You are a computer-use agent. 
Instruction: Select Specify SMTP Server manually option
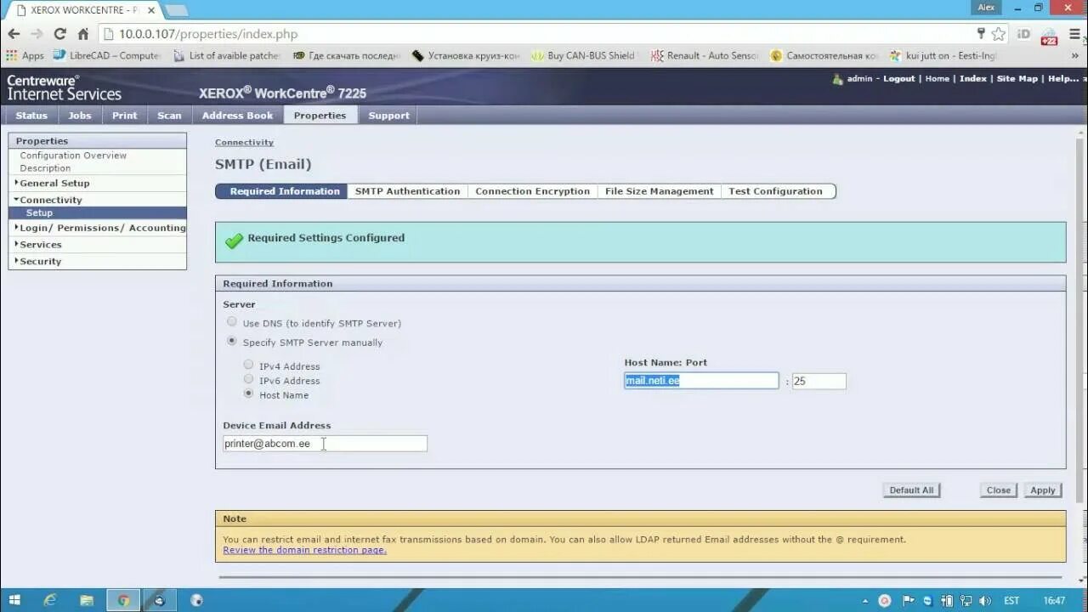232,342
